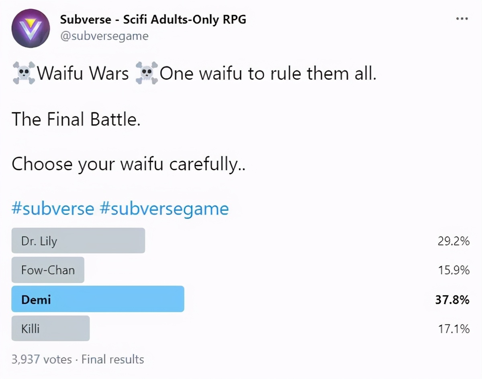Viewport: 482px width, 379px height.
Task: Select the Killi poll option
Action: [x=50, y=328]
